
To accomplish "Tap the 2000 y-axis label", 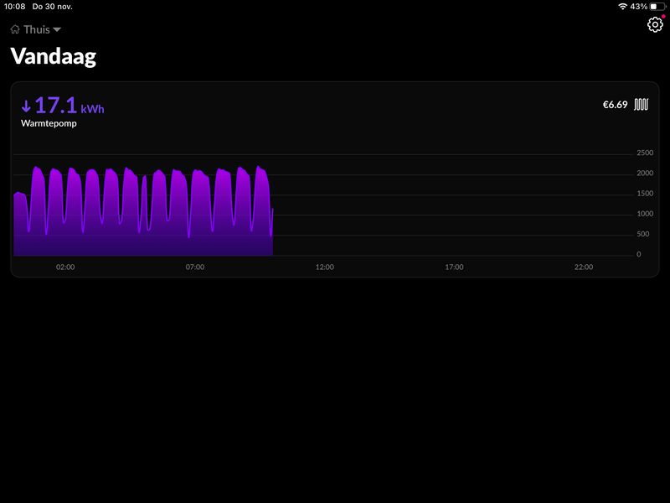I will tap(645, 174).
